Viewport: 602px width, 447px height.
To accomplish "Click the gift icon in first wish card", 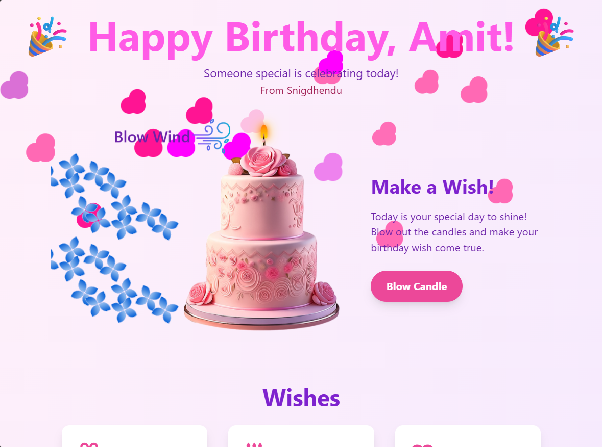I will [89, 444].
